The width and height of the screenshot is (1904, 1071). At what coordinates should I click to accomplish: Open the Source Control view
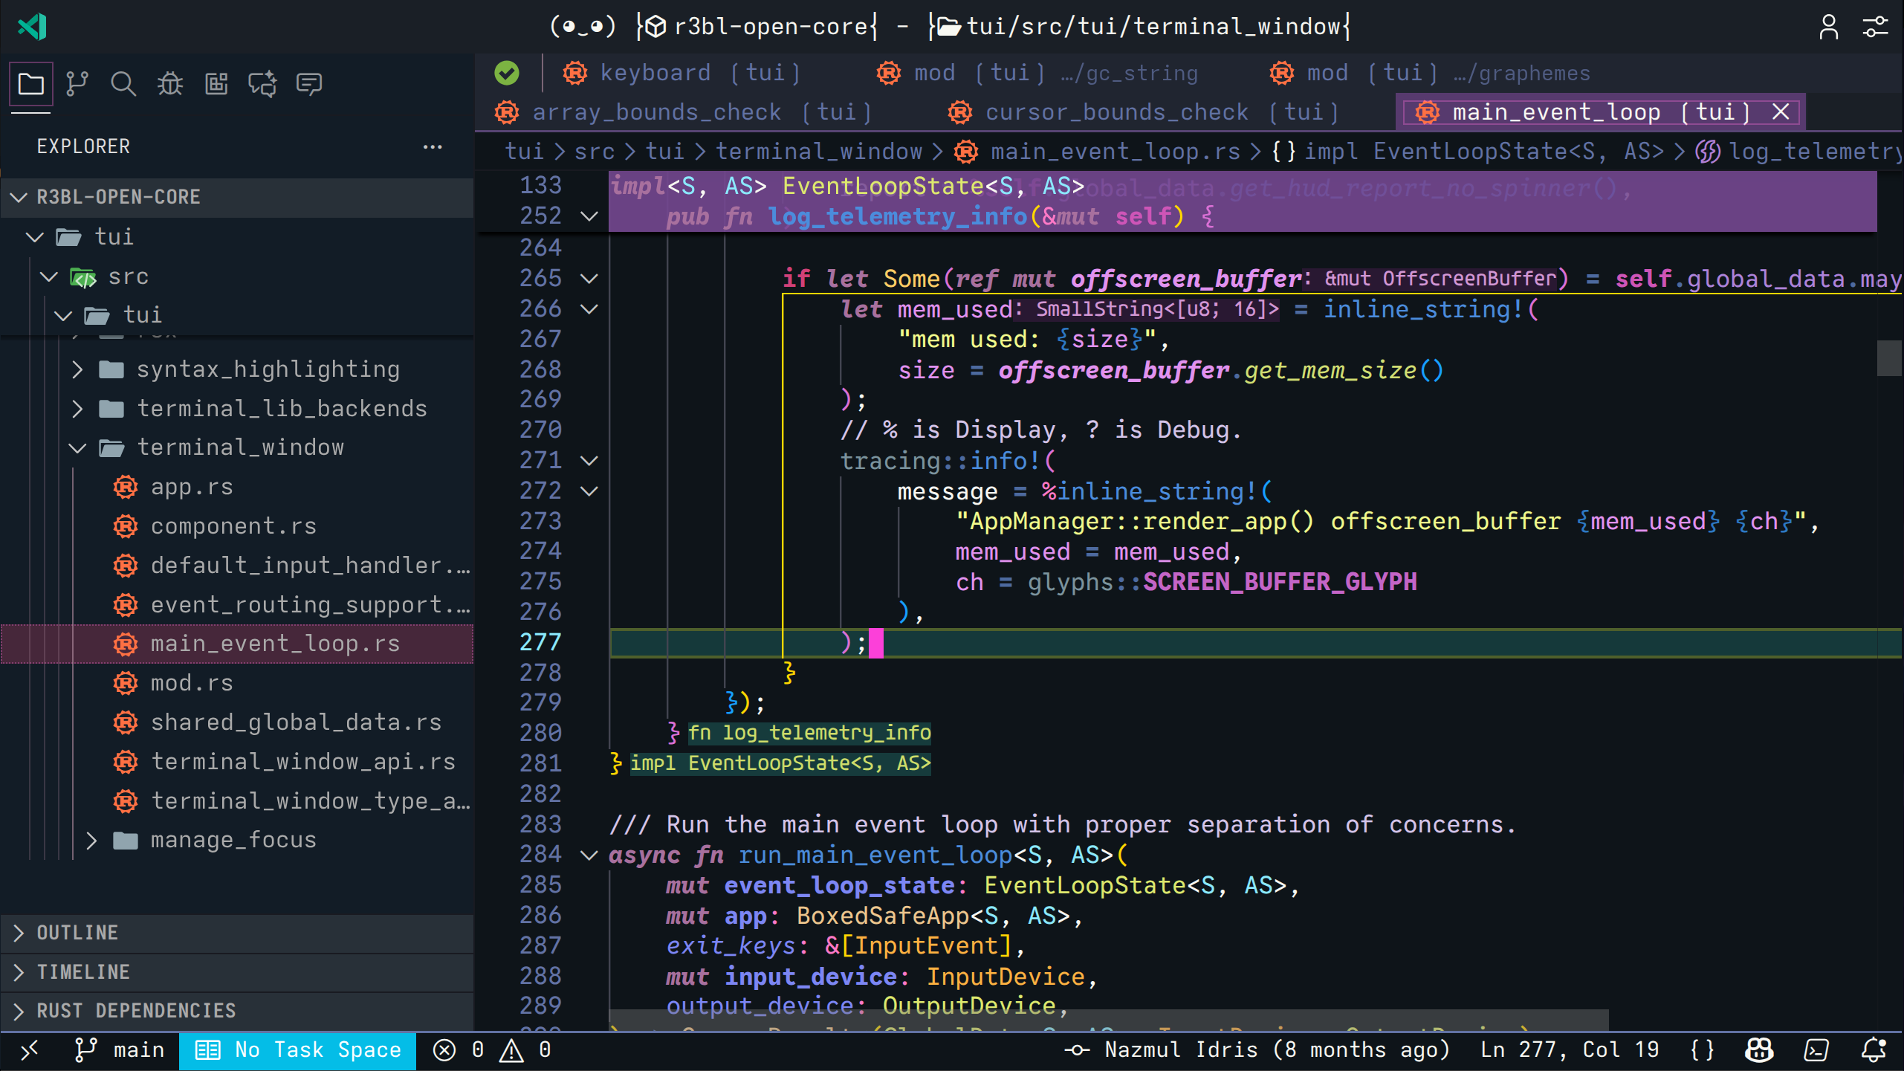click(x=77, y=83)
